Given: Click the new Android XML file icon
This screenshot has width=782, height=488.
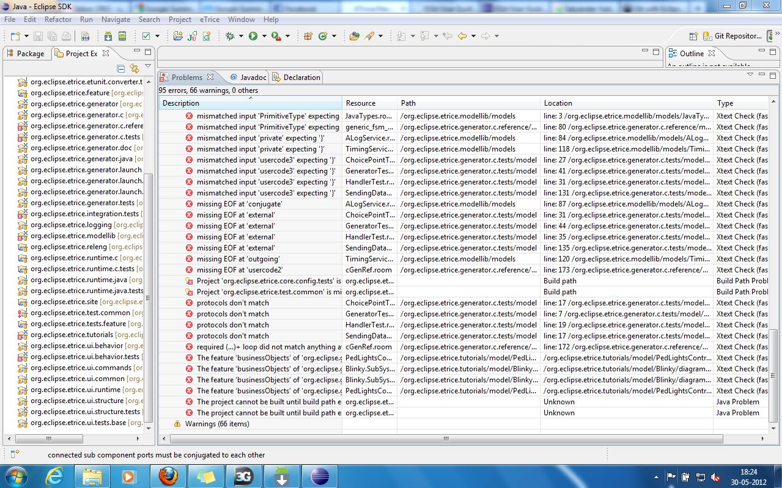Looking at the screenshot, I should click(207, 36).
